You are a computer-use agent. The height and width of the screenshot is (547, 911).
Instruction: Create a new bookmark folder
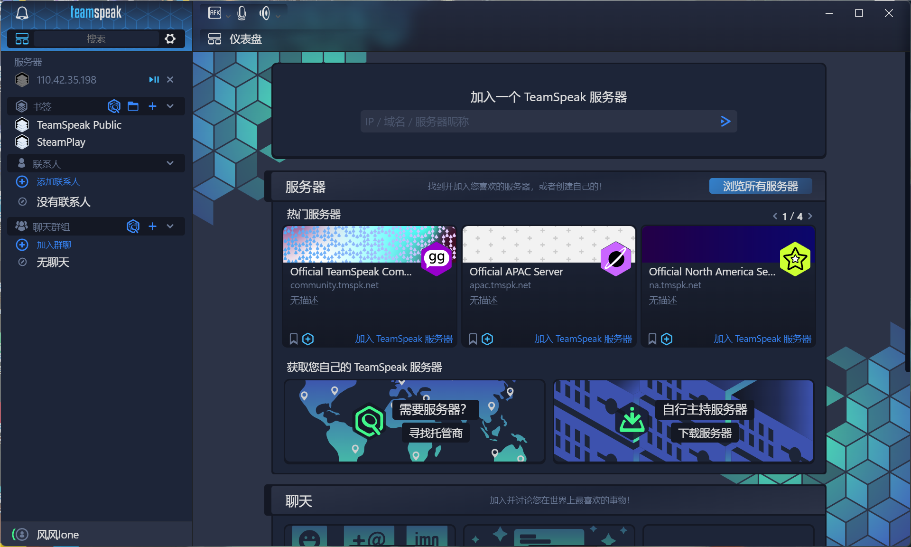[133, 106]
